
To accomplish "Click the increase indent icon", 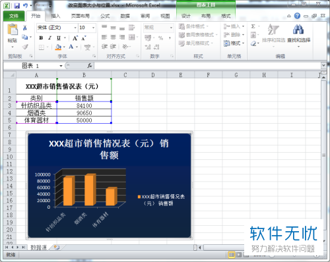I will (x=113, y=47).
